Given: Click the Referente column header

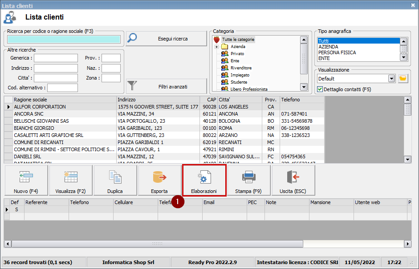Looking at the screenshot, I should point(46,202).
